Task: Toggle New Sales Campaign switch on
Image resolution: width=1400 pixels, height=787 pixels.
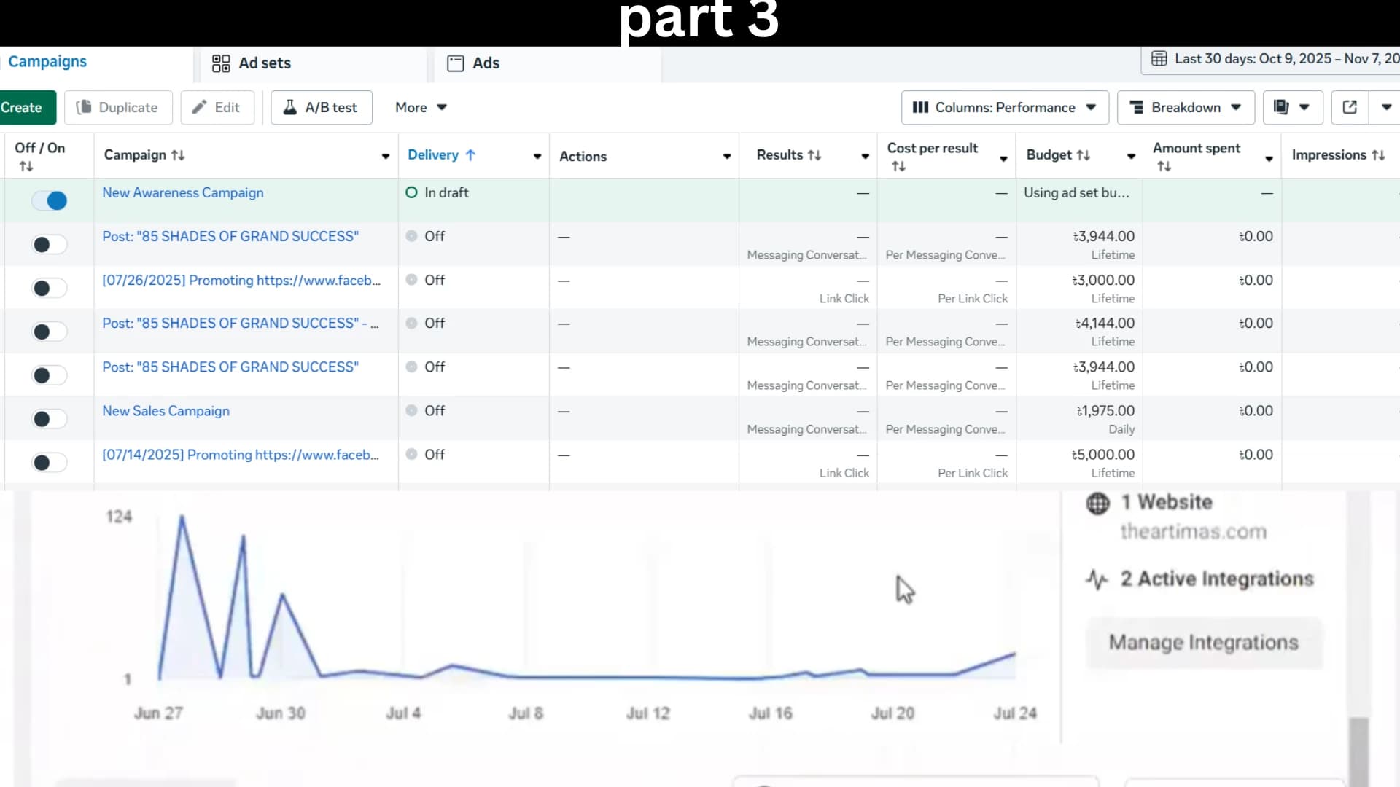Action: 50,419
